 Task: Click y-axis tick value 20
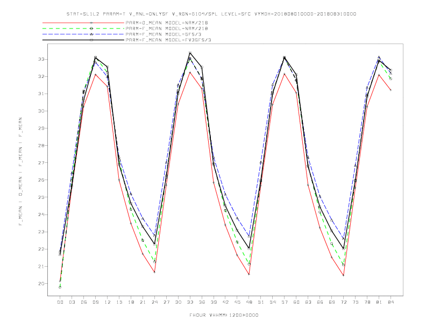[41, 283]
